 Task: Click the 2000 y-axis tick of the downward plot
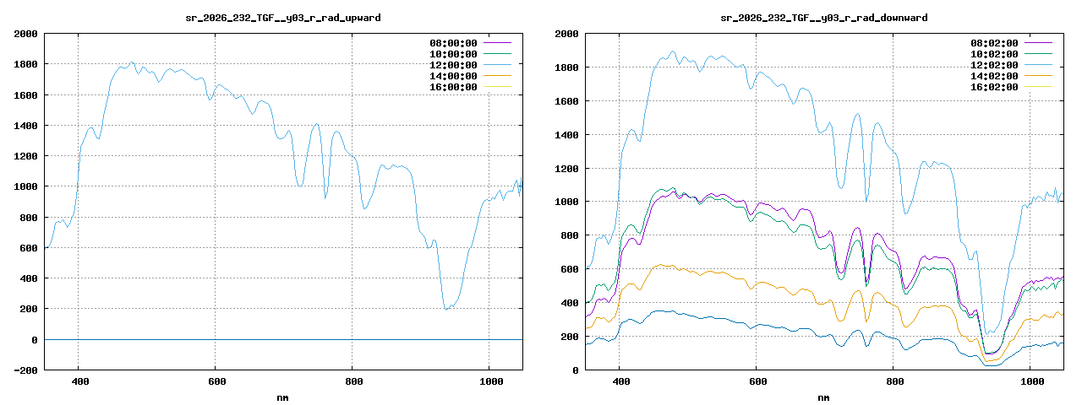click(566, 34)
